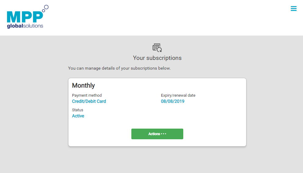
Task: Click the Active status value
Action: pos(78,116)
